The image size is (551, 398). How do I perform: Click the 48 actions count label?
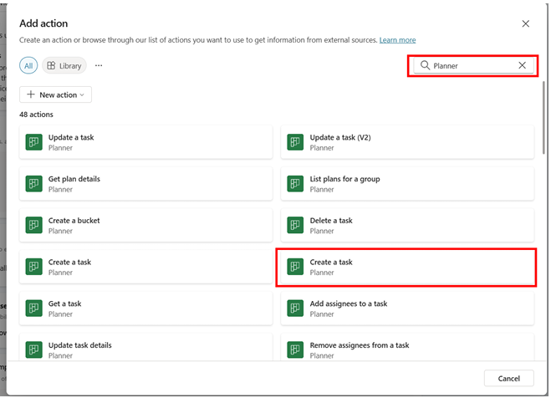[36, 115]
